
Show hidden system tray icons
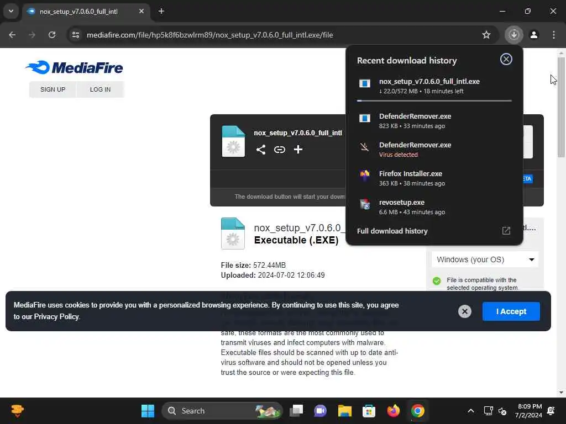click(471, 411)
